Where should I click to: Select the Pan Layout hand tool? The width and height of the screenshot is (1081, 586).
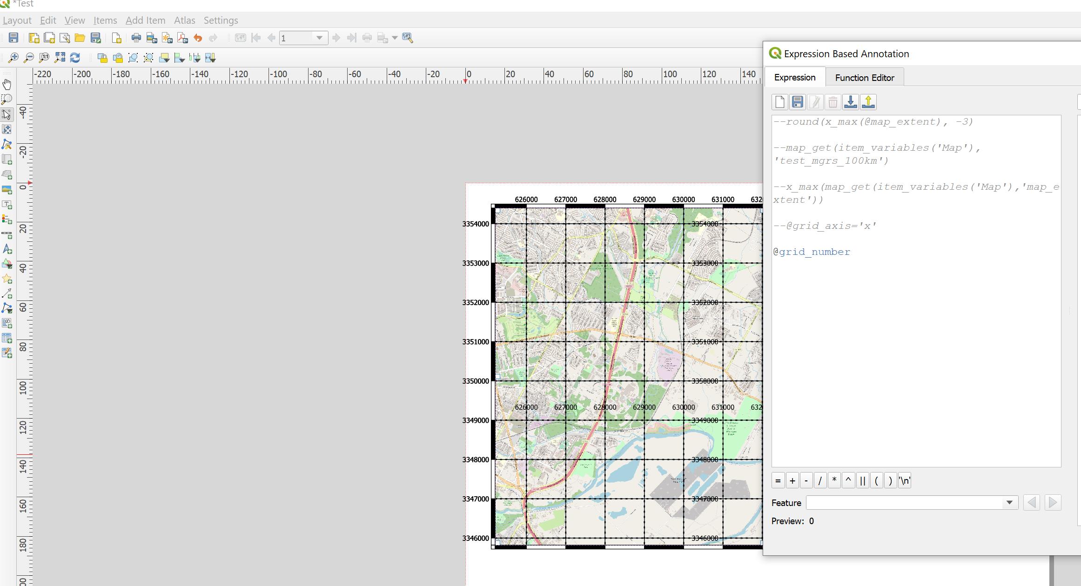point(7,84)
